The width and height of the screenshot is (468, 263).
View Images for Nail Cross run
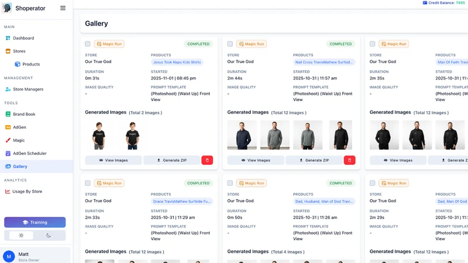256,160
